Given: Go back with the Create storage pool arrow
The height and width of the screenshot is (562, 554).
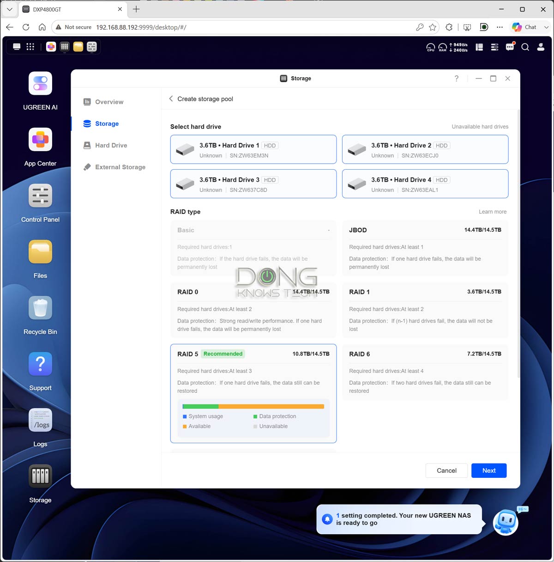Looking at the screenshot, I should coord(171,99).
